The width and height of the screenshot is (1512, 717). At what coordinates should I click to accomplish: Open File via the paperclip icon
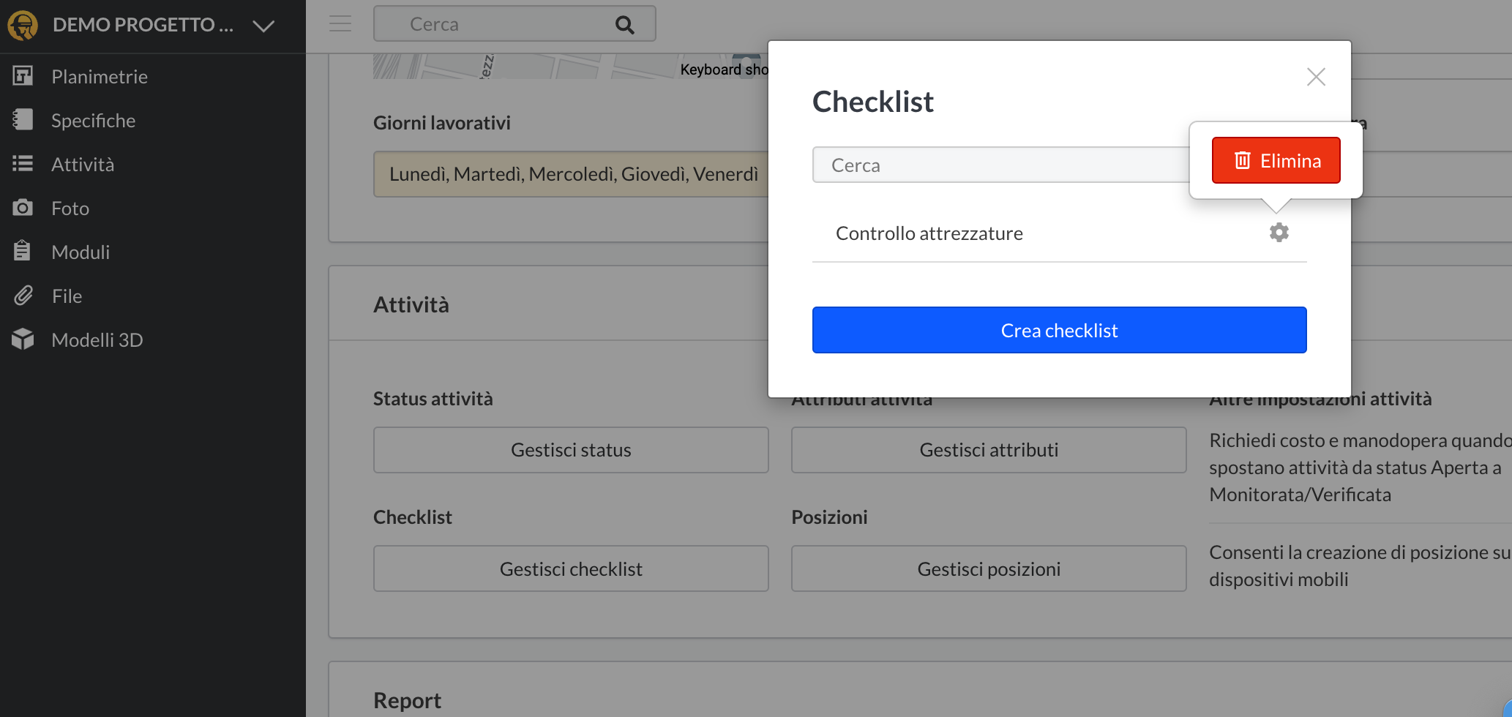pyautogui.click(x=23, y=296)
